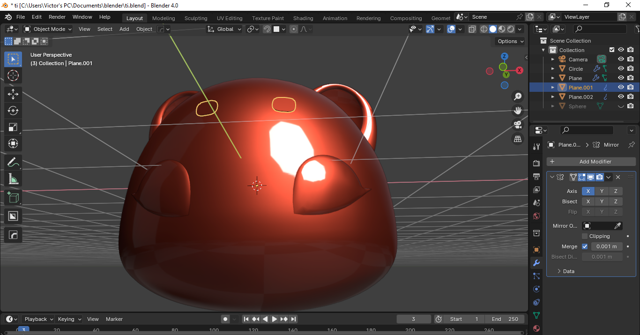This screenshot has height=335, width=640.
Task: Switch perspective/orthographic grid icon
Action: [x=518, y=139]
